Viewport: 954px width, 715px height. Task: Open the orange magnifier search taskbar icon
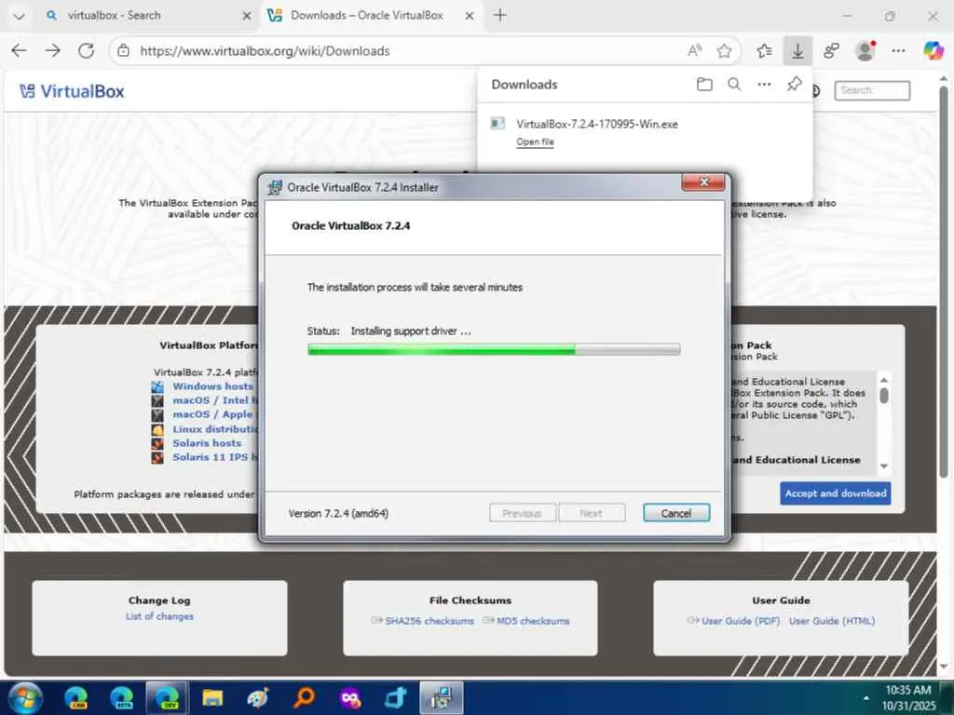[x=304, y=698]
